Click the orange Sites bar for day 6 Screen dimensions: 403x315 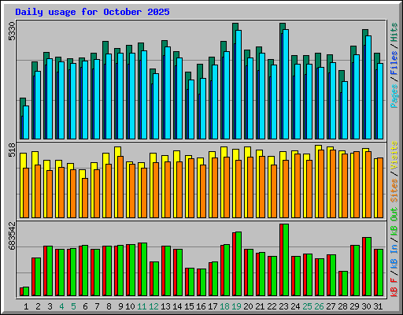pos(85,198)
